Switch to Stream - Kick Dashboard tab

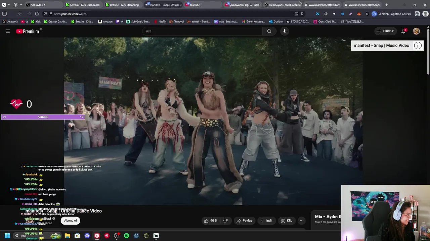click(x=83, y=5)
